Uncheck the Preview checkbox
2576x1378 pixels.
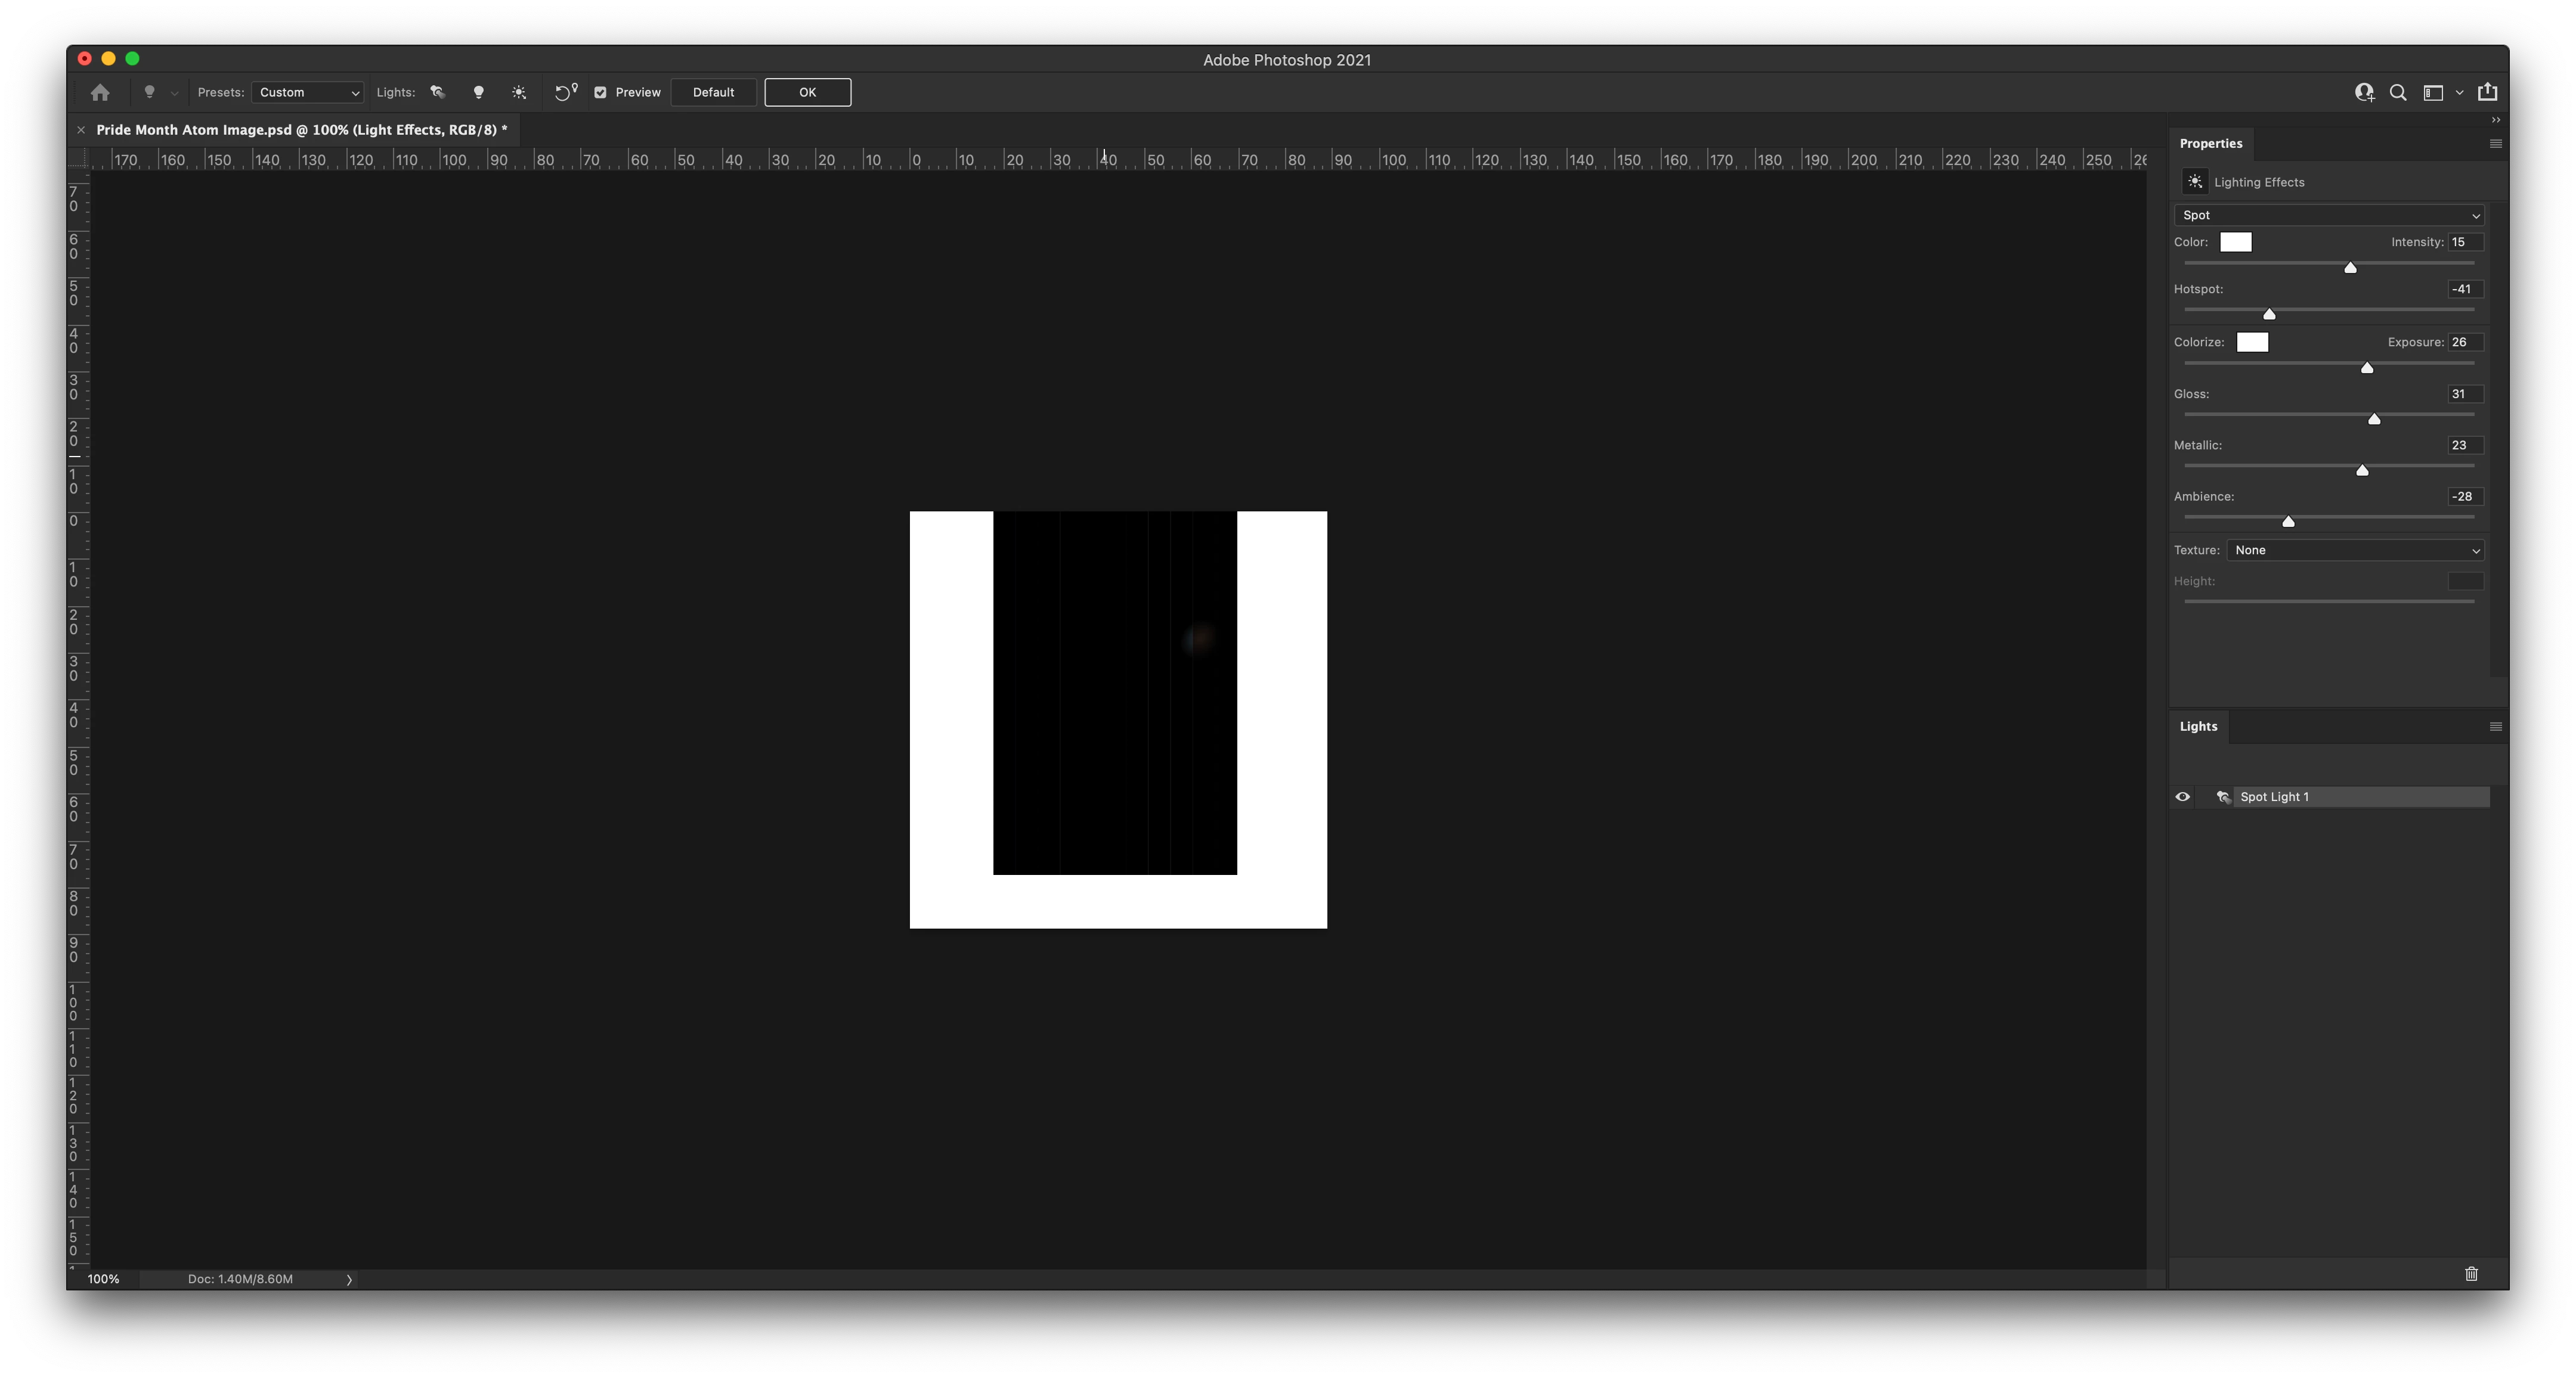click(600, 92)
